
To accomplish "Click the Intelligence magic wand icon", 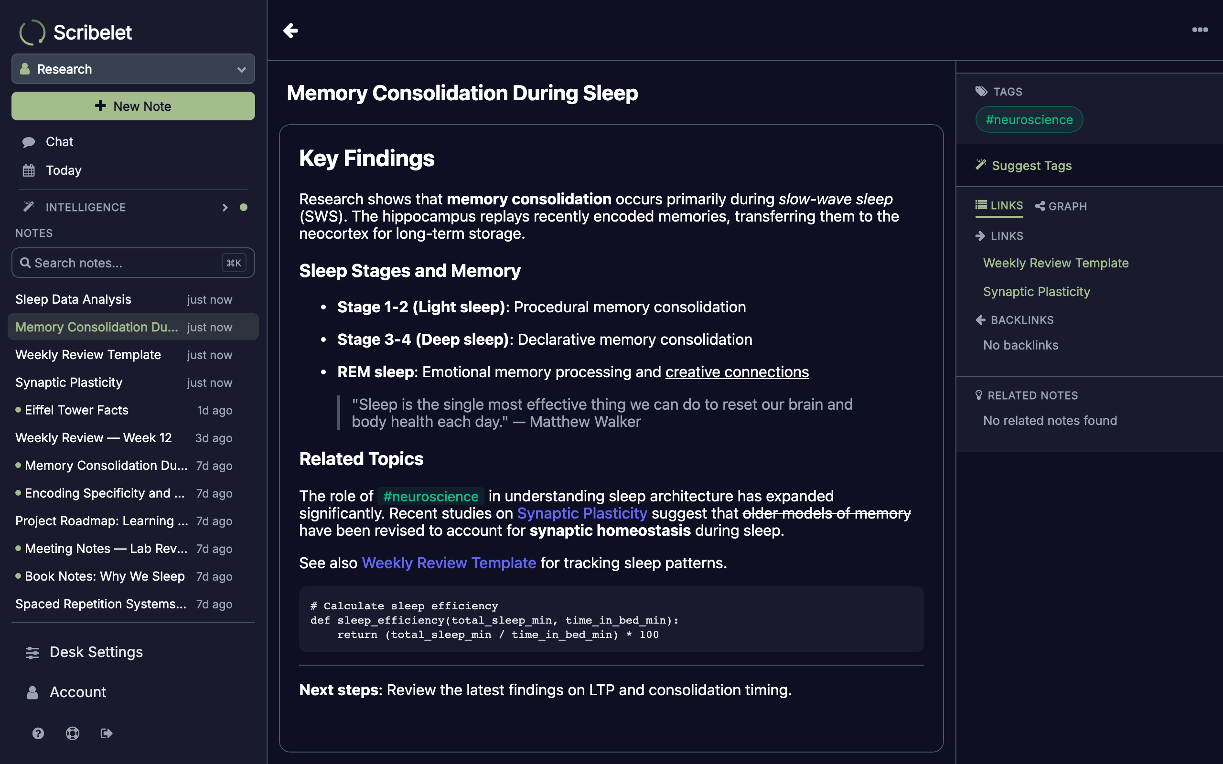I will coord(29,207).
